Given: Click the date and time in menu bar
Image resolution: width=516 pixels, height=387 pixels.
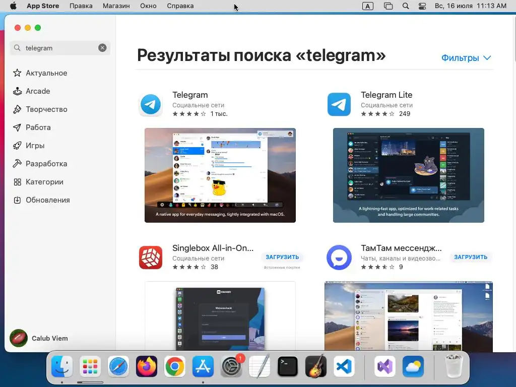Looking at the screenshot, I should tap(471, 6).
